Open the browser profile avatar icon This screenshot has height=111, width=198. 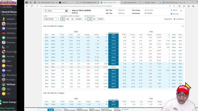(26, 2)
